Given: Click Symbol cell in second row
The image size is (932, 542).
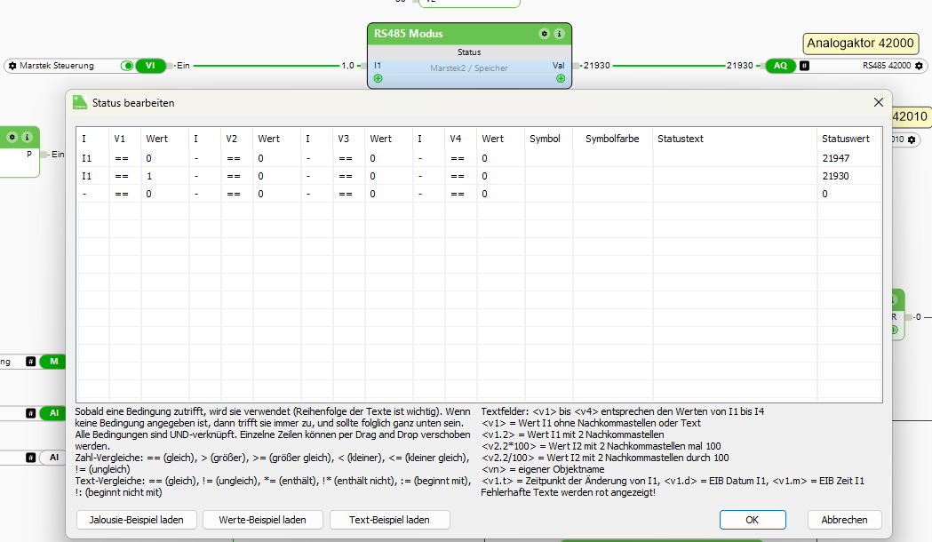Looking at the screenshot, I should click(x=548, y=176).
